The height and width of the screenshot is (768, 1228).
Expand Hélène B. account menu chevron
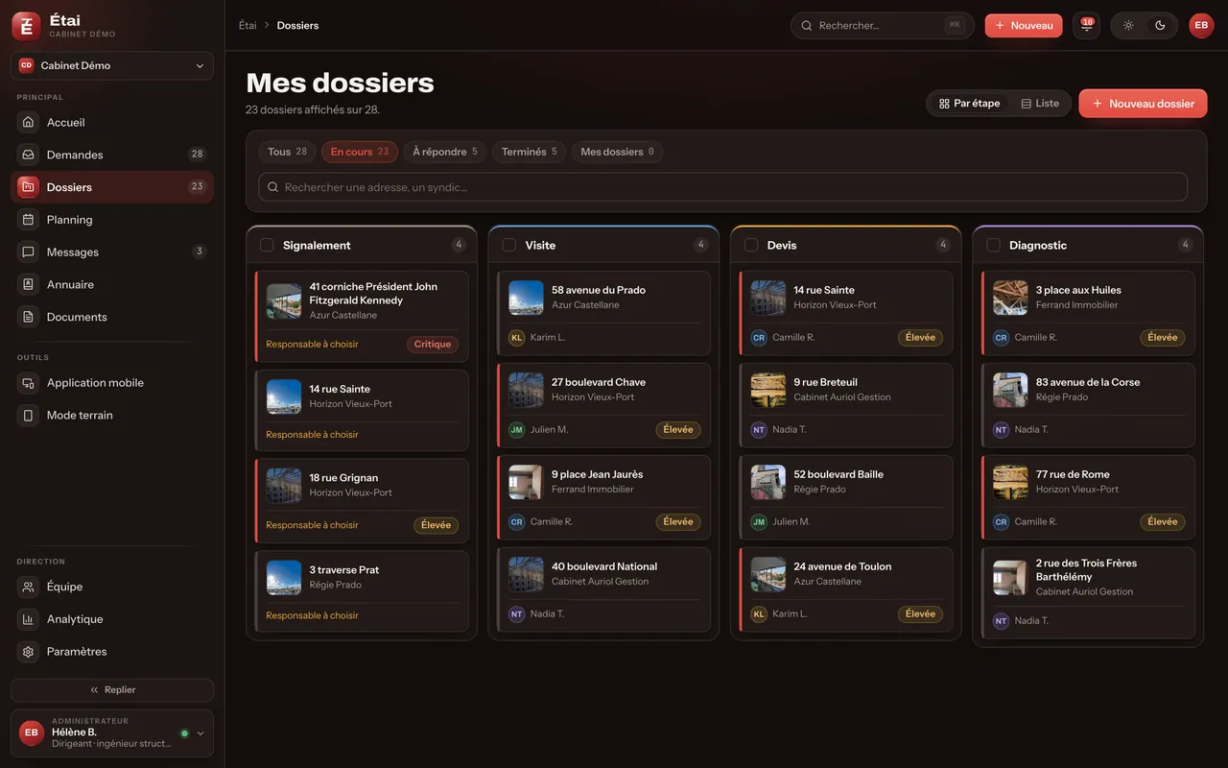coord(201,733)
